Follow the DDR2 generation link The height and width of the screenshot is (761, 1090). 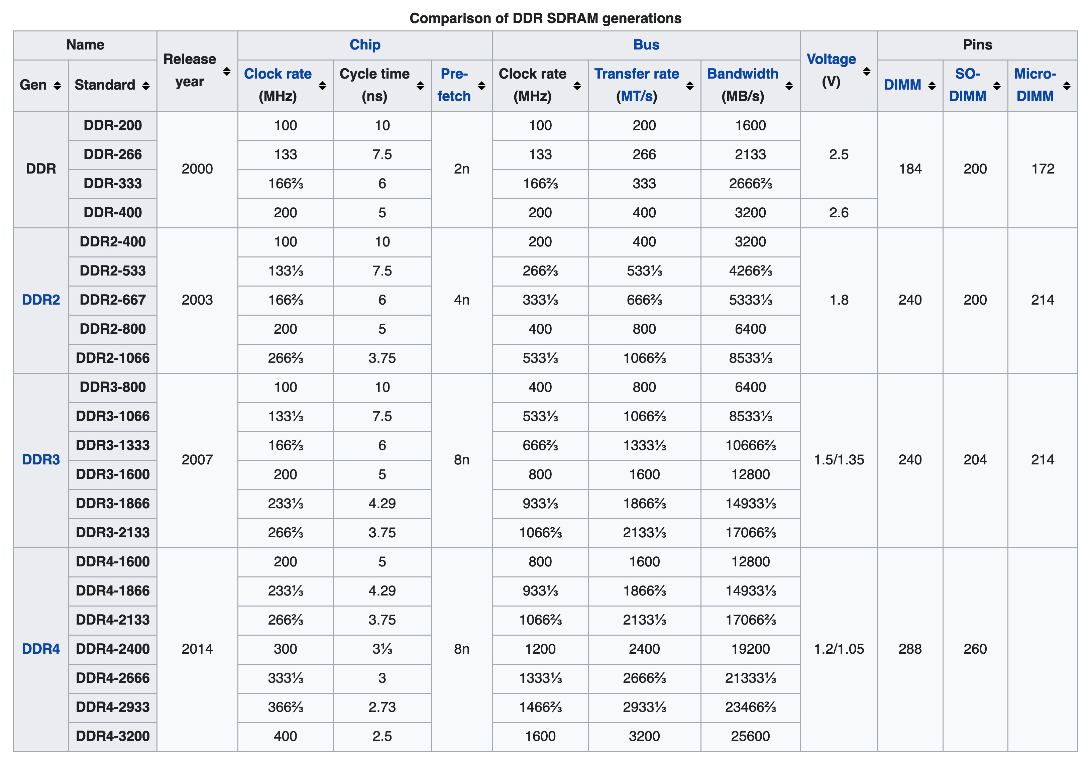tap(41, 300)
